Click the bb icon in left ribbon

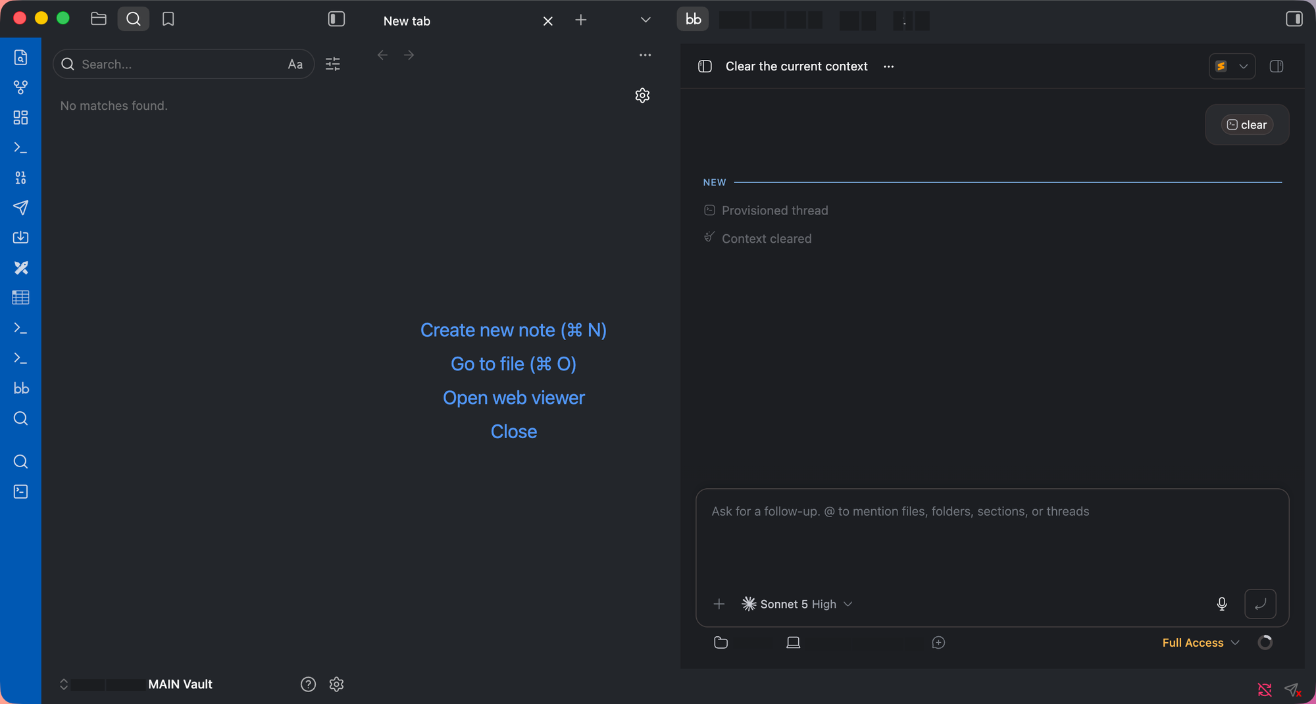point(20,388)
